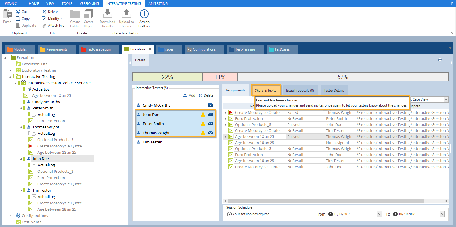This screenshot has height=227, width=456.
Task: Expand the Exploratory Testing folder
Action: (x=11, y=70)
